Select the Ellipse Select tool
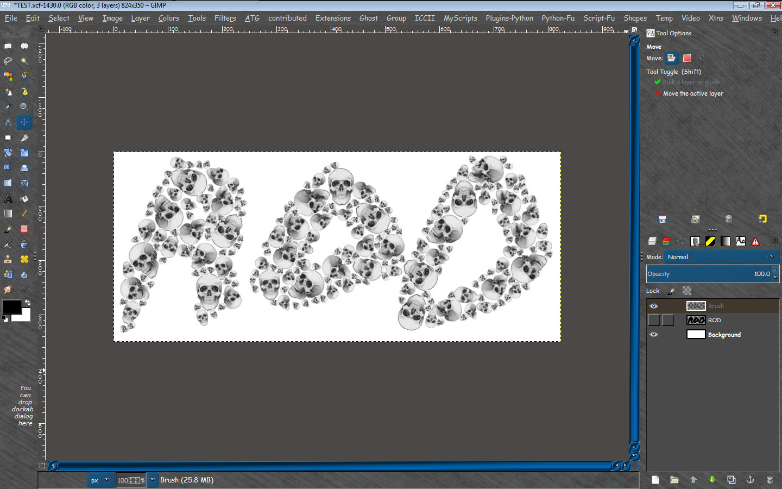Image resolution: width=782 pixels, height=489 pixels. pyautogui.click(x=24, y=46)
